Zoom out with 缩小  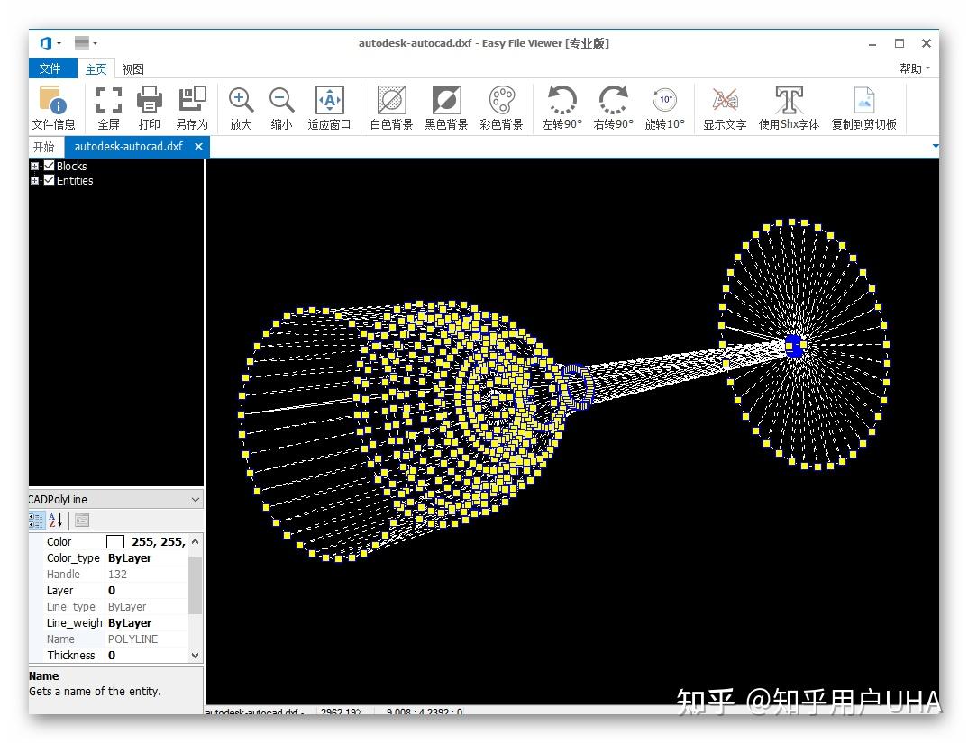click(x=281, y=108)
